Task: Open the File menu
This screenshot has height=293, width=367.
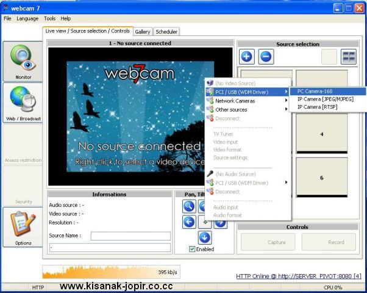Action: (7, 18)
